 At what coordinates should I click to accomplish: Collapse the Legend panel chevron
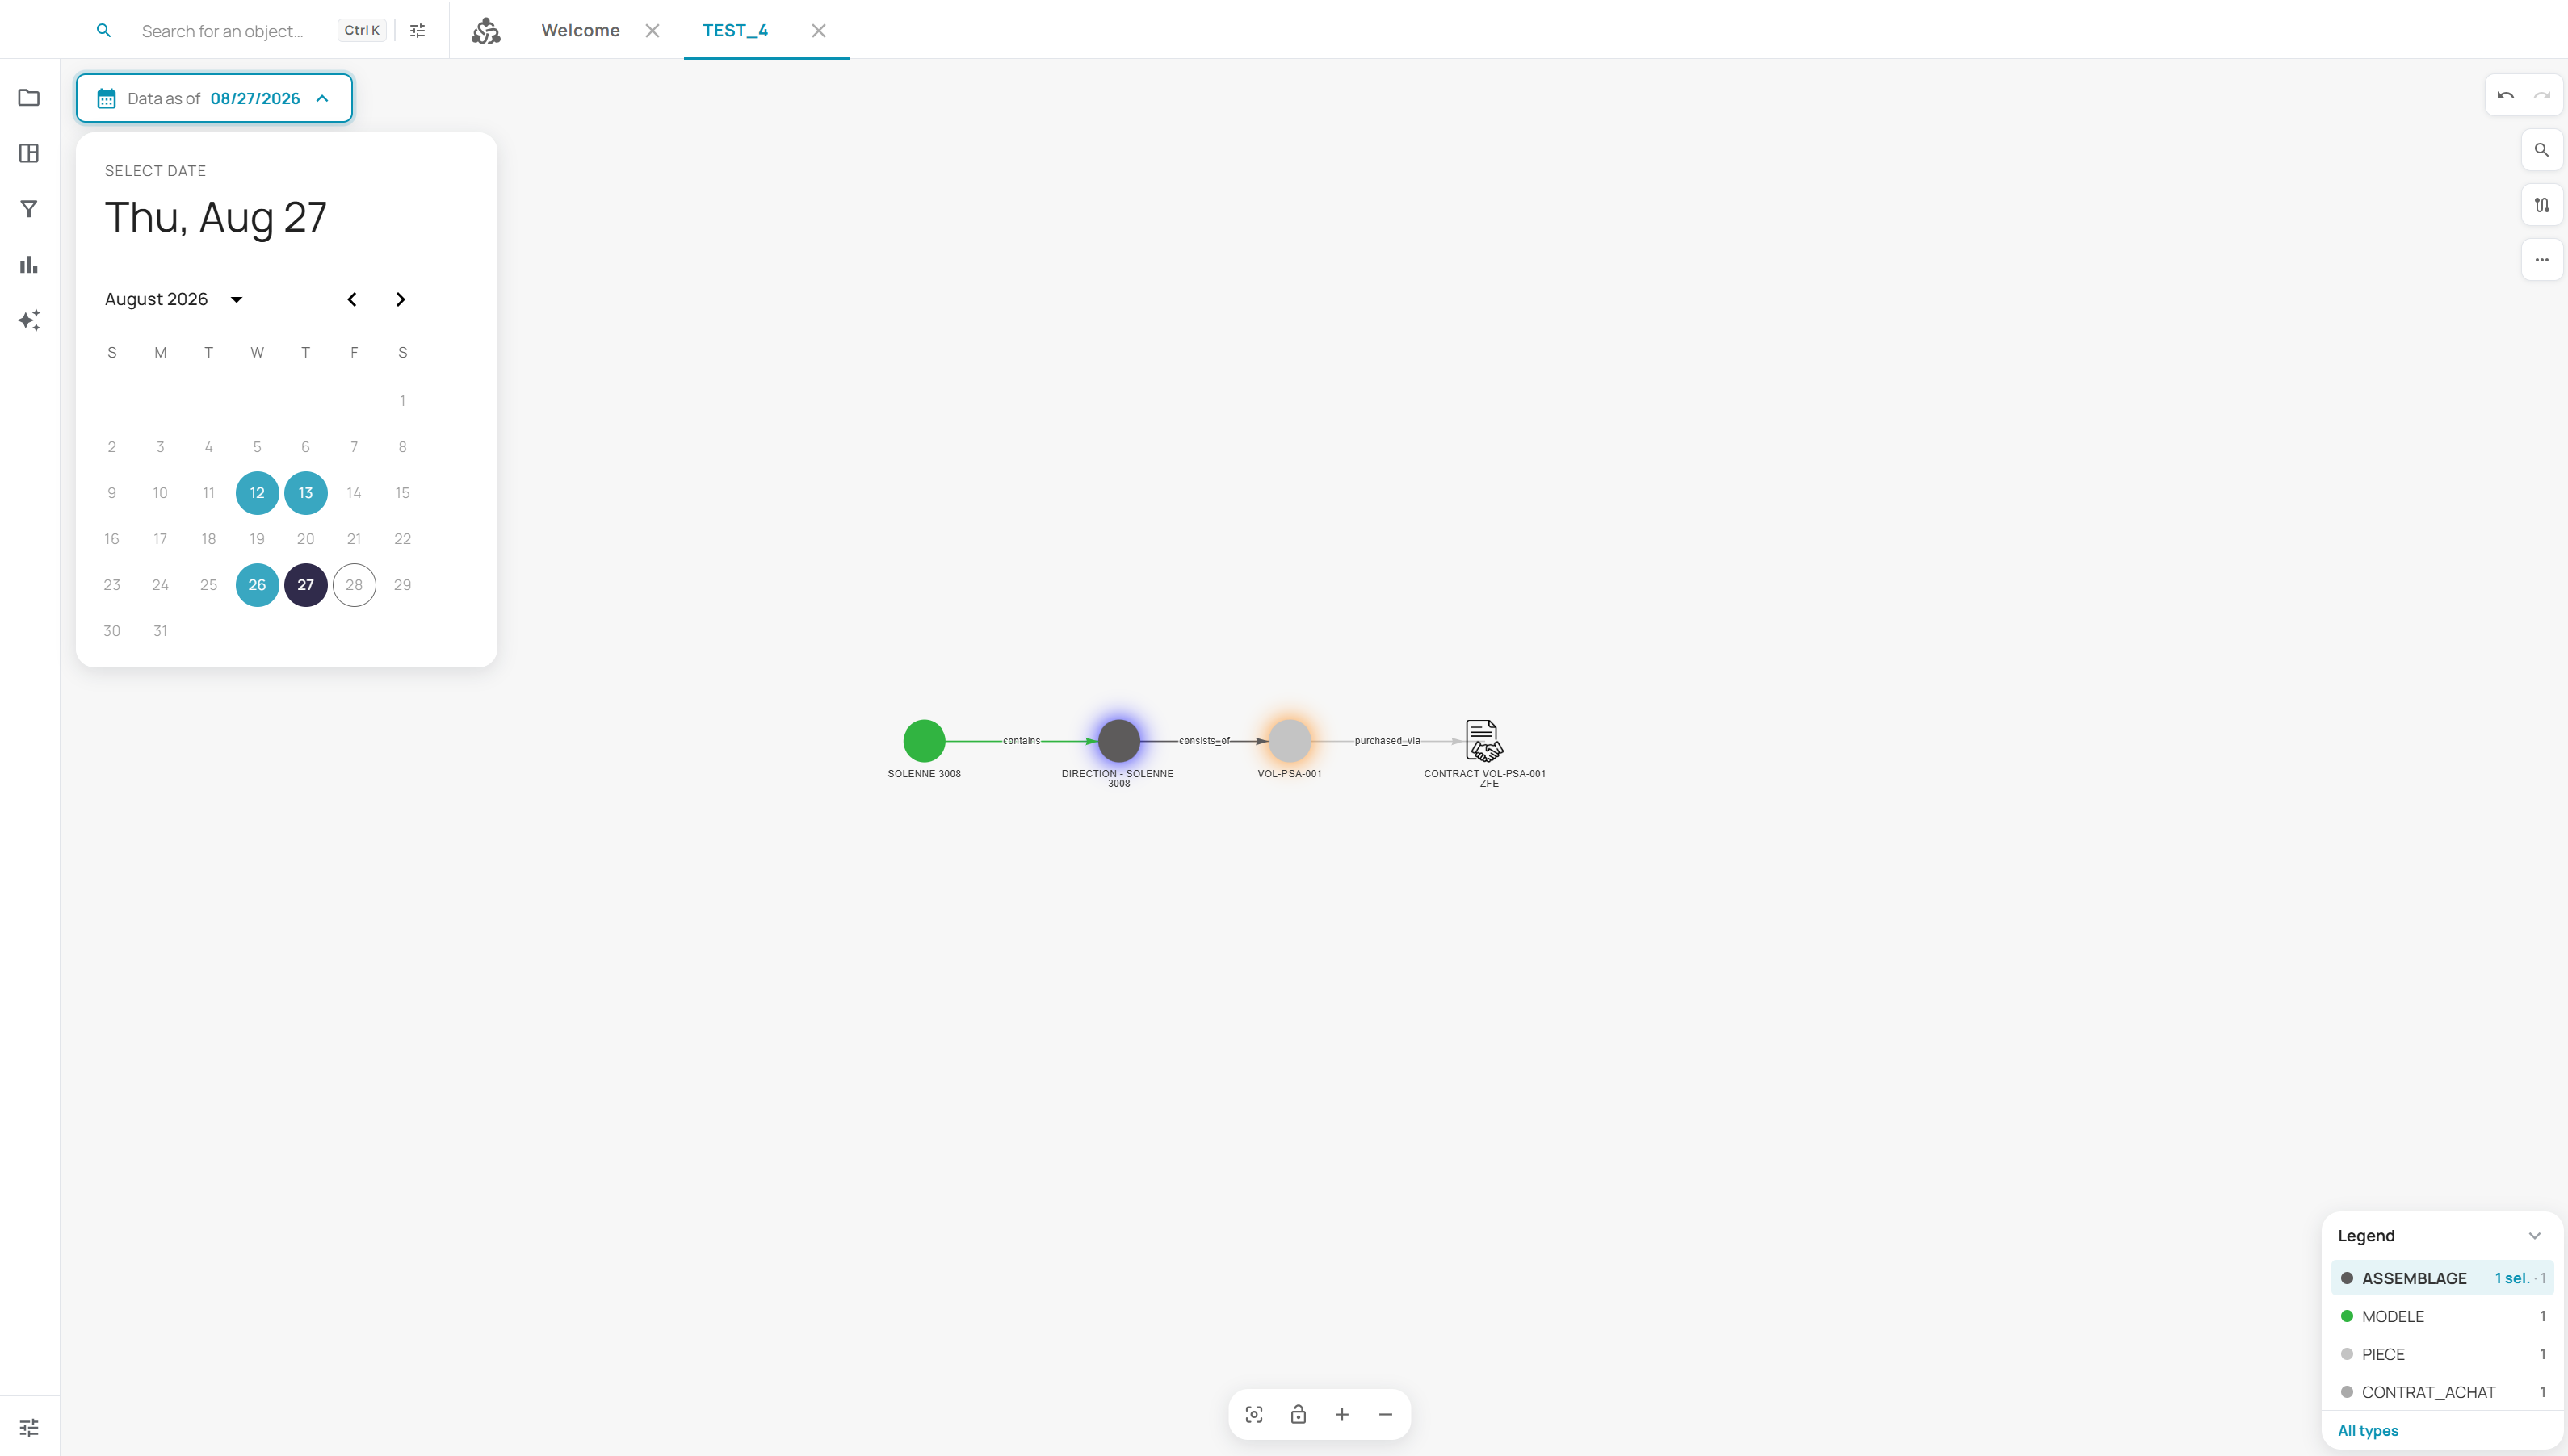click(x=2534, y=1236)
